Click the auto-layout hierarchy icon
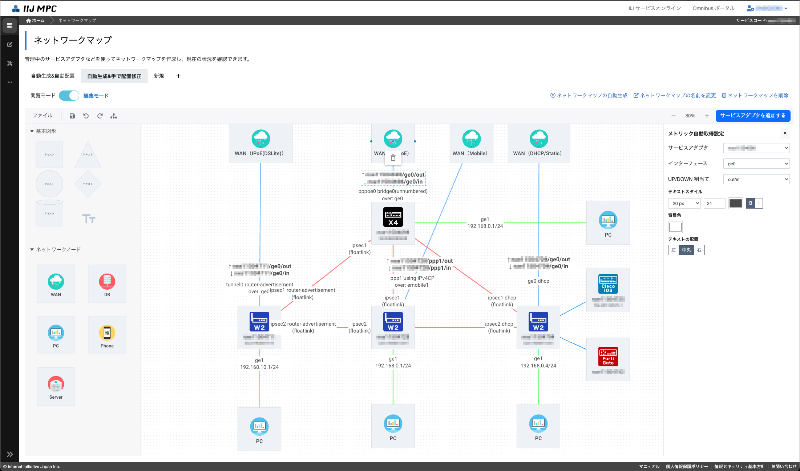The image size is (800, 471). tap(114, 116)
